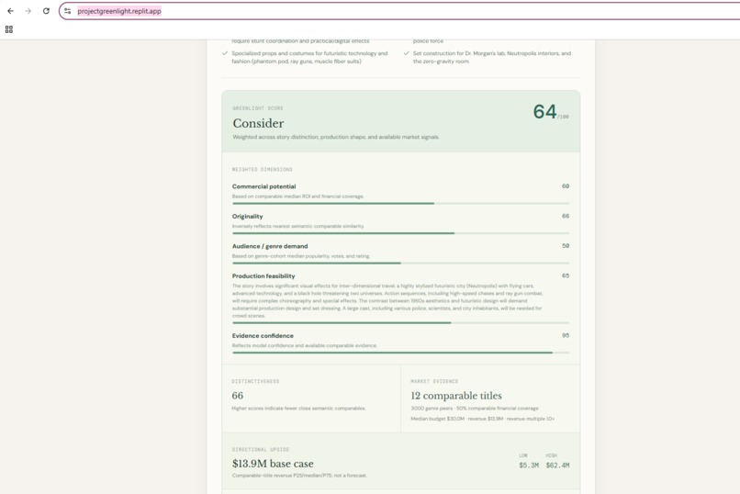Click the "Originality" dimension title
The width and height of the screenshot is (740, 494).
click(x=247, y=216)
